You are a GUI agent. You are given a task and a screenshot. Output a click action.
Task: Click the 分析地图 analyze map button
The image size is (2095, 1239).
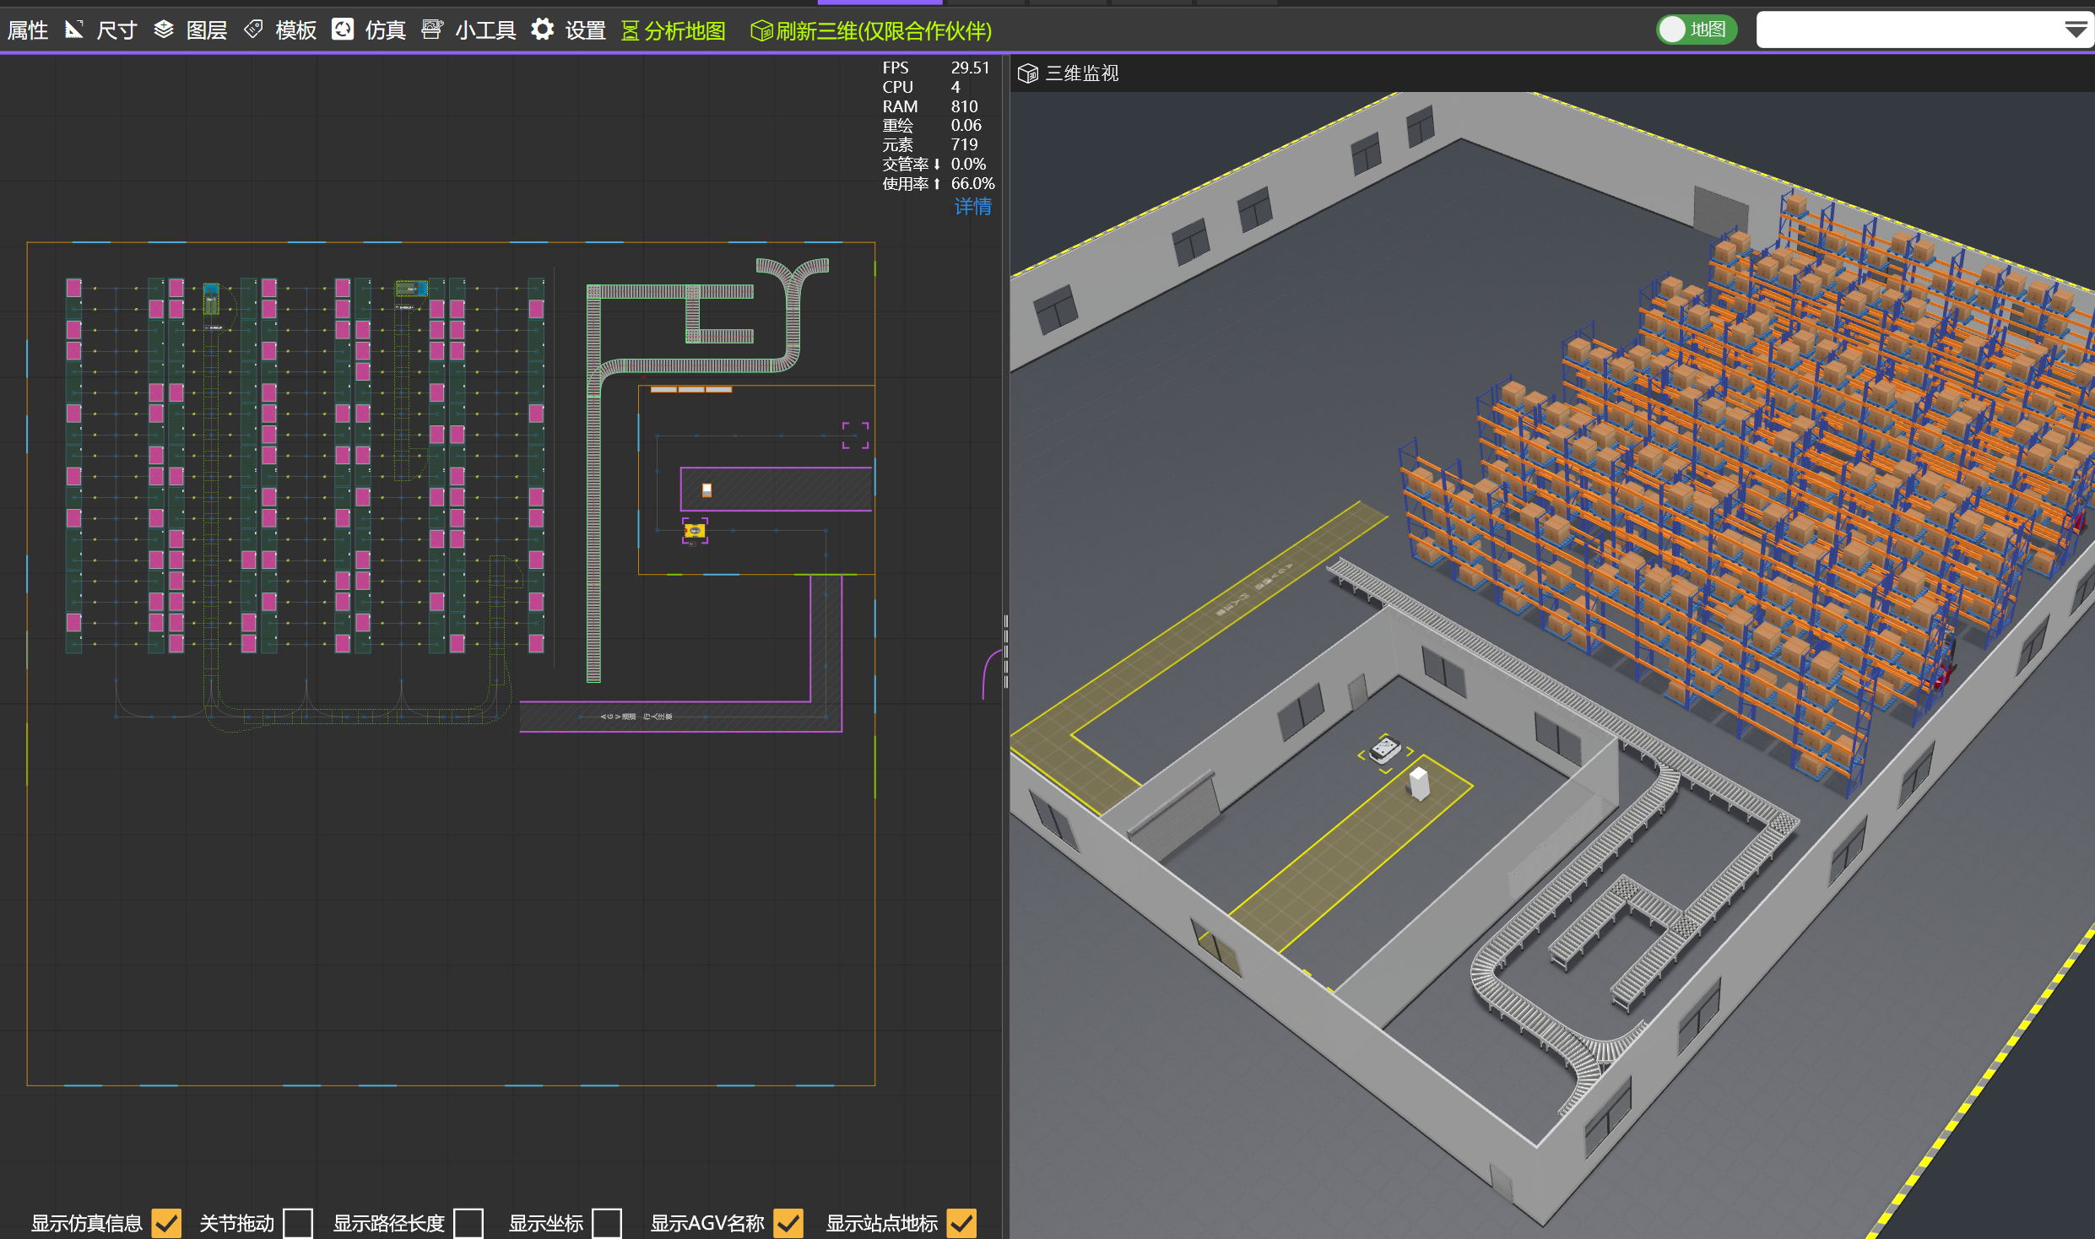tap(685, 31)
